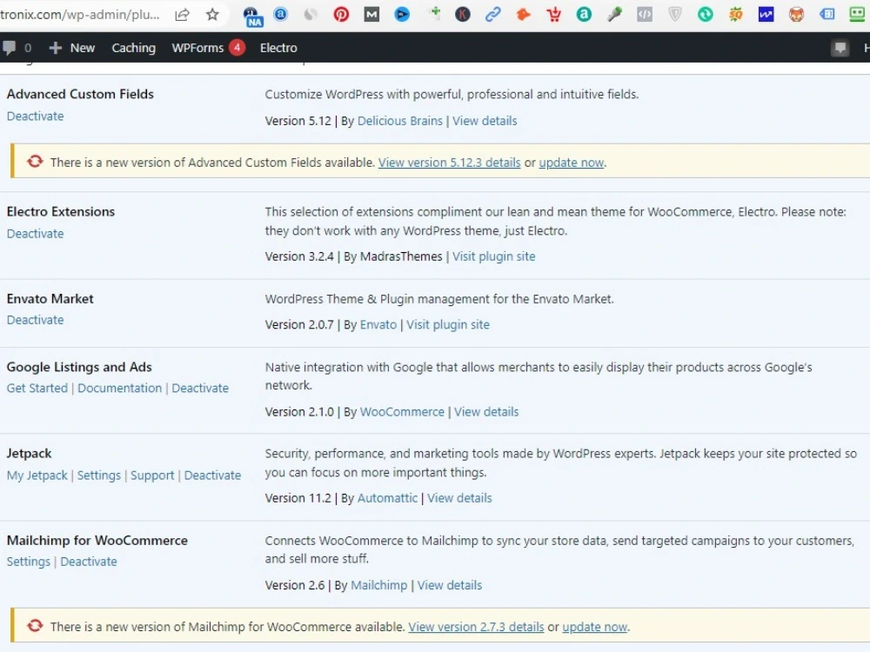Deactivate Advanced Custom Fields plugin
This screenshot has width=870, height=652.
click(35, 116)
